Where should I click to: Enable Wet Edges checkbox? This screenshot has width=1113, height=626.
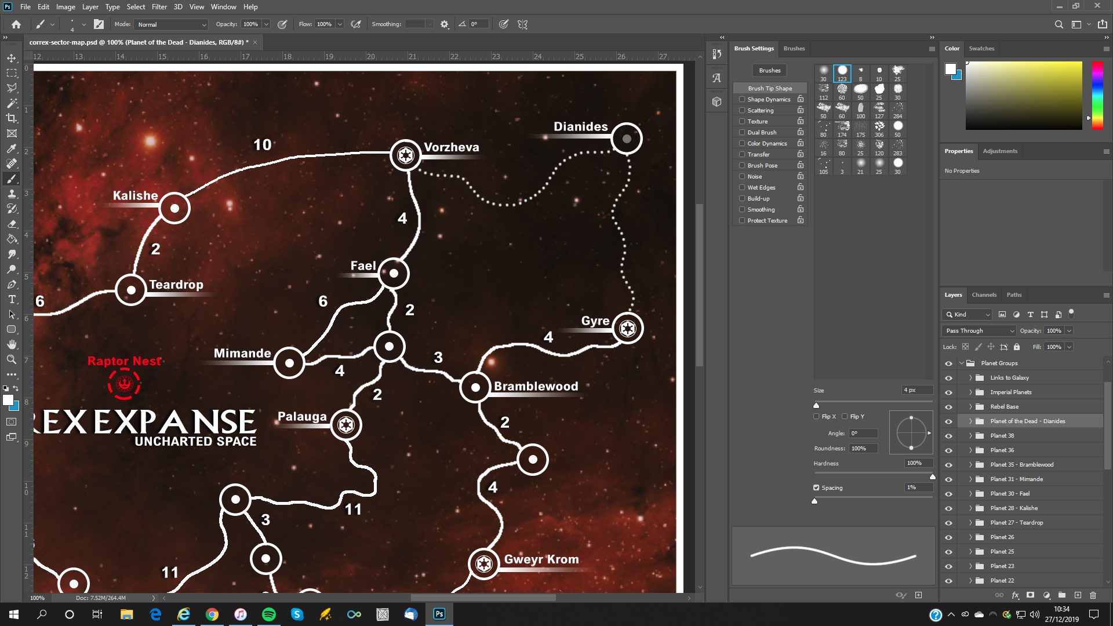pos(742,187)
